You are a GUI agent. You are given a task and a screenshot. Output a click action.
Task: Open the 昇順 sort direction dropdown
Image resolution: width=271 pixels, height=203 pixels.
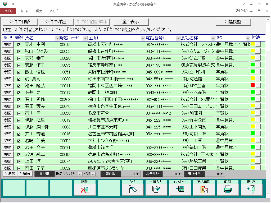click(x=93, y=174)
